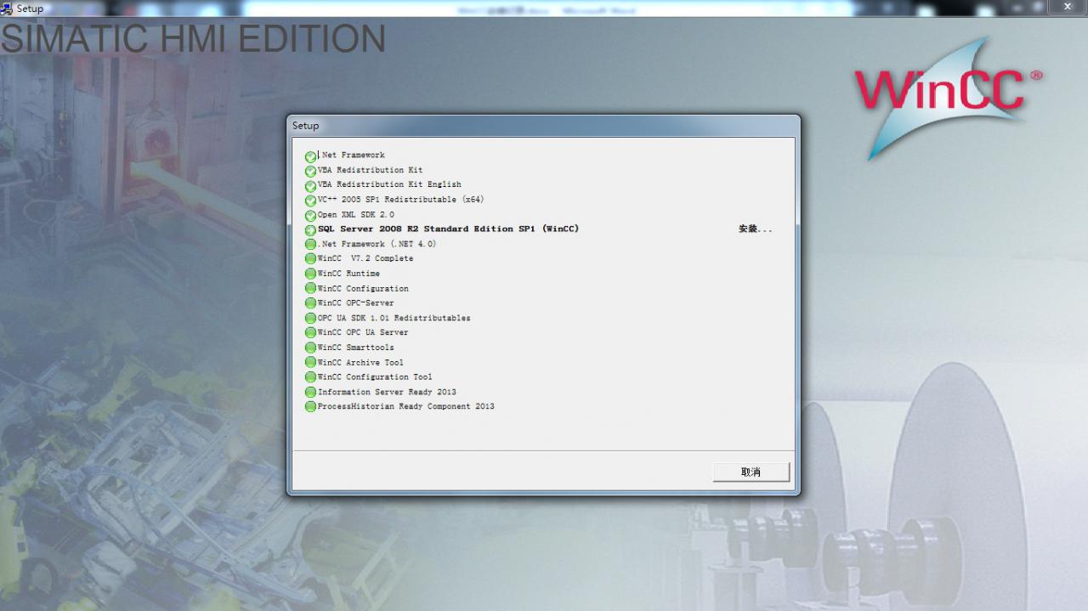This screenshot has height=611, width=1088.
Task: Click the green dot for WinCC Runtime
Action: [310, 274]
